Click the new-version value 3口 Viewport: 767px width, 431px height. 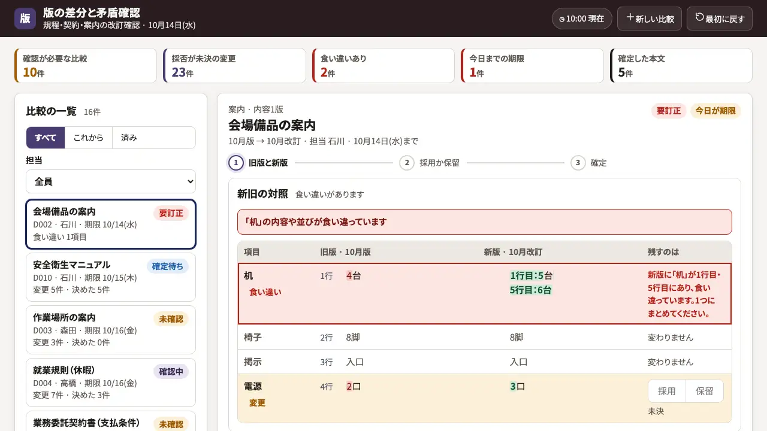coord(518,387)
